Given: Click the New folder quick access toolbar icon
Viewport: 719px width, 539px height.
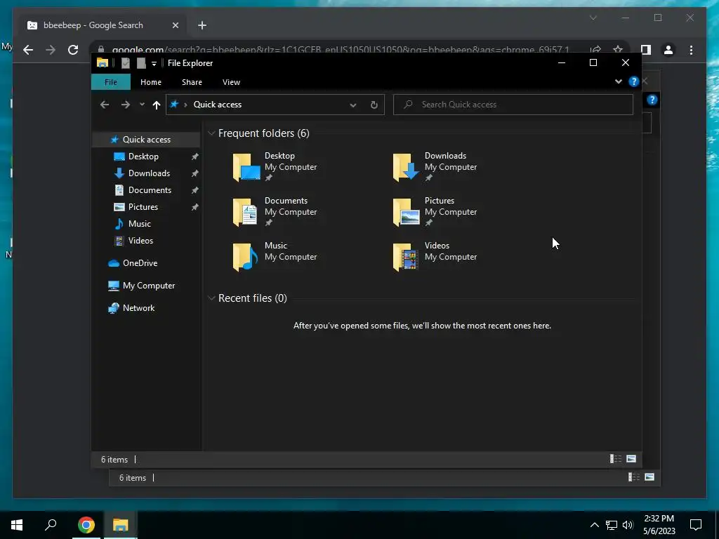Looking at the screenshot, I should [x=141, y=63].
